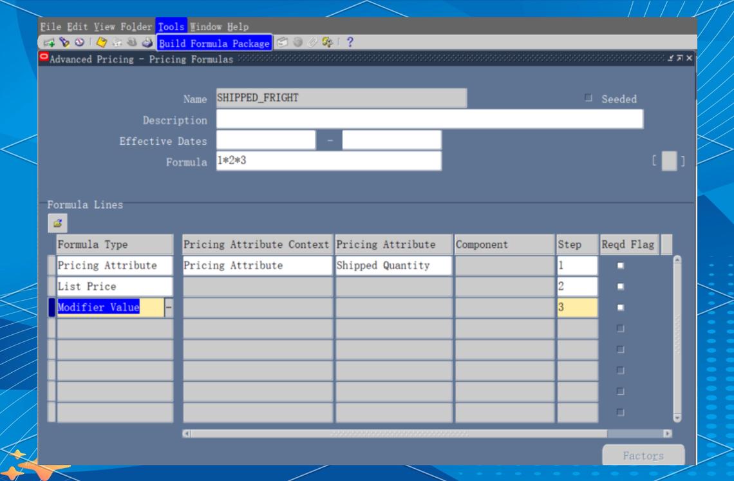734x481 pixels.
Task: Click the Print toolbar icon
Action: (147, 43)
